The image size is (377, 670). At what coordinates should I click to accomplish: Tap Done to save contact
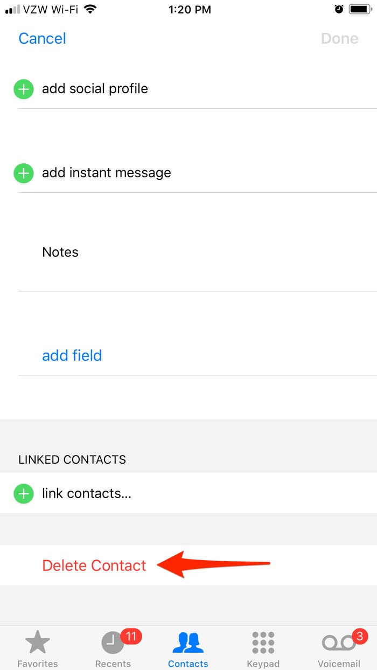click(x=339, y=38)
